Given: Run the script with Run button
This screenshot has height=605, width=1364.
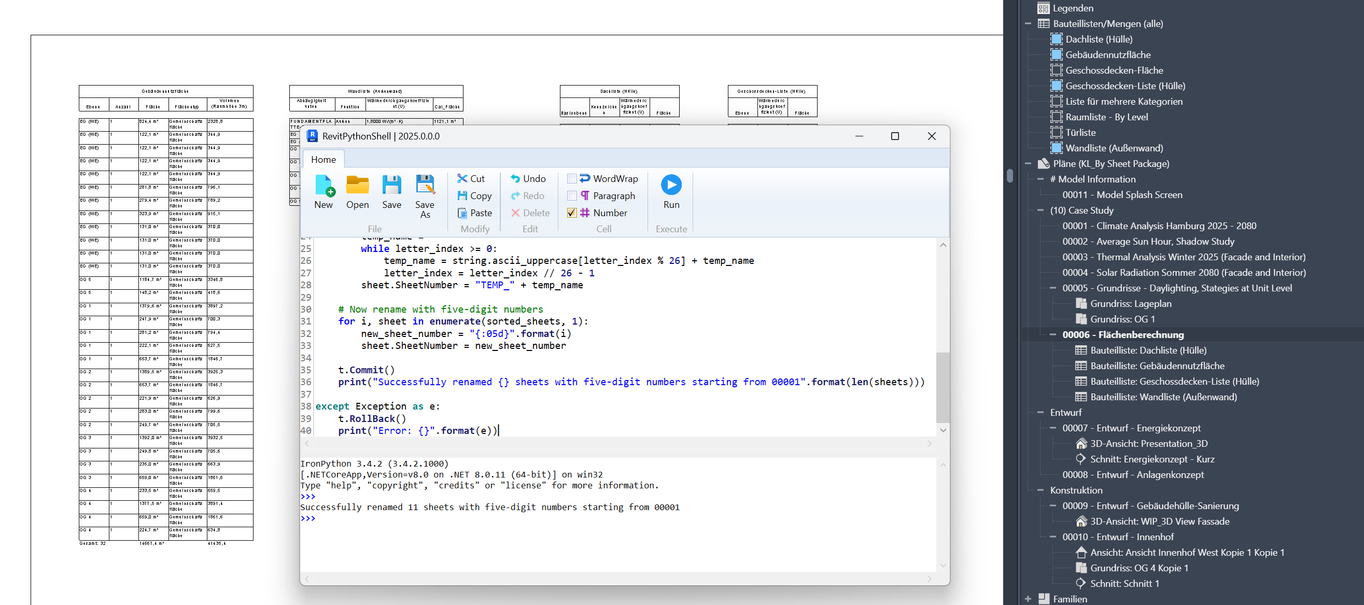Looking at the screenshot, I should 671,185.
